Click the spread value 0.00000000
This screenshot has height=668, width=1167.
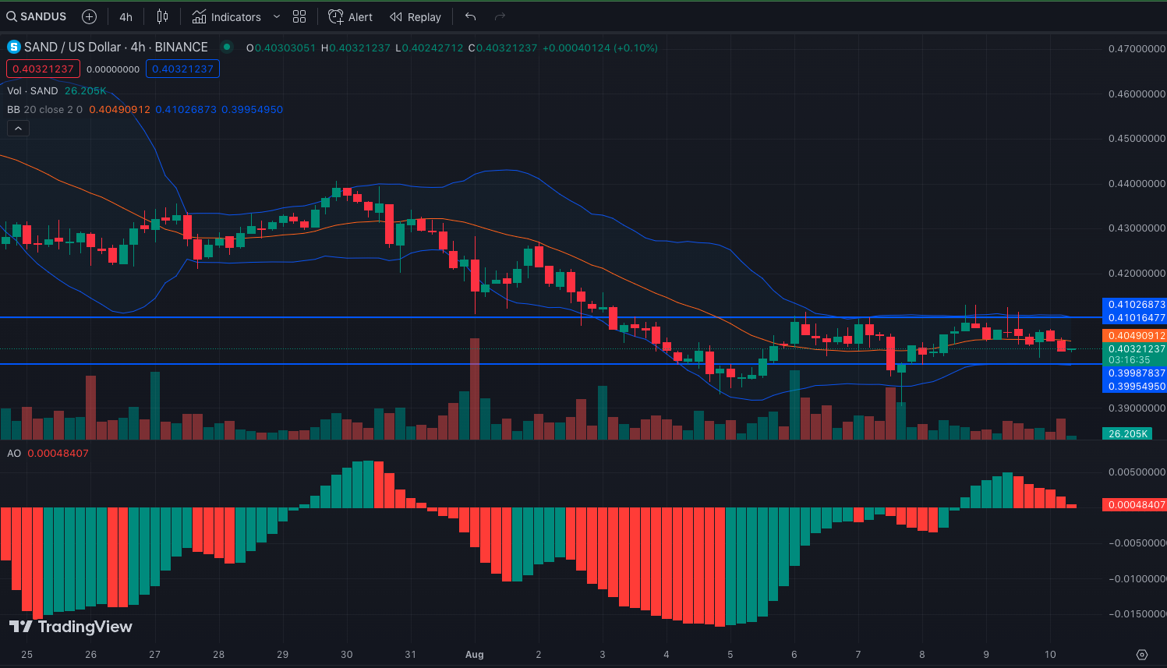pyautogui.click(x=113, y=69)
